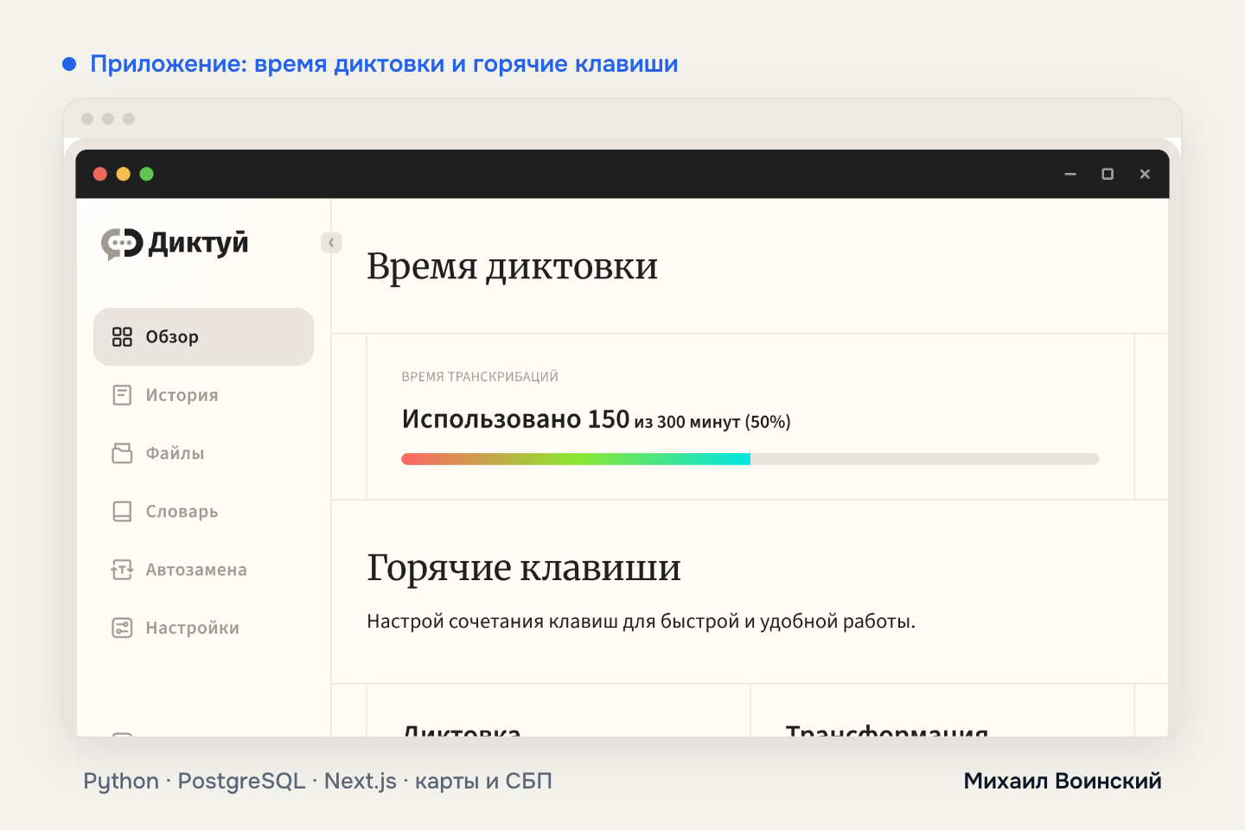This screenshot has width=1245, height=830.
Task: Click the Обзор grid icon
Action: coord(122,336)
